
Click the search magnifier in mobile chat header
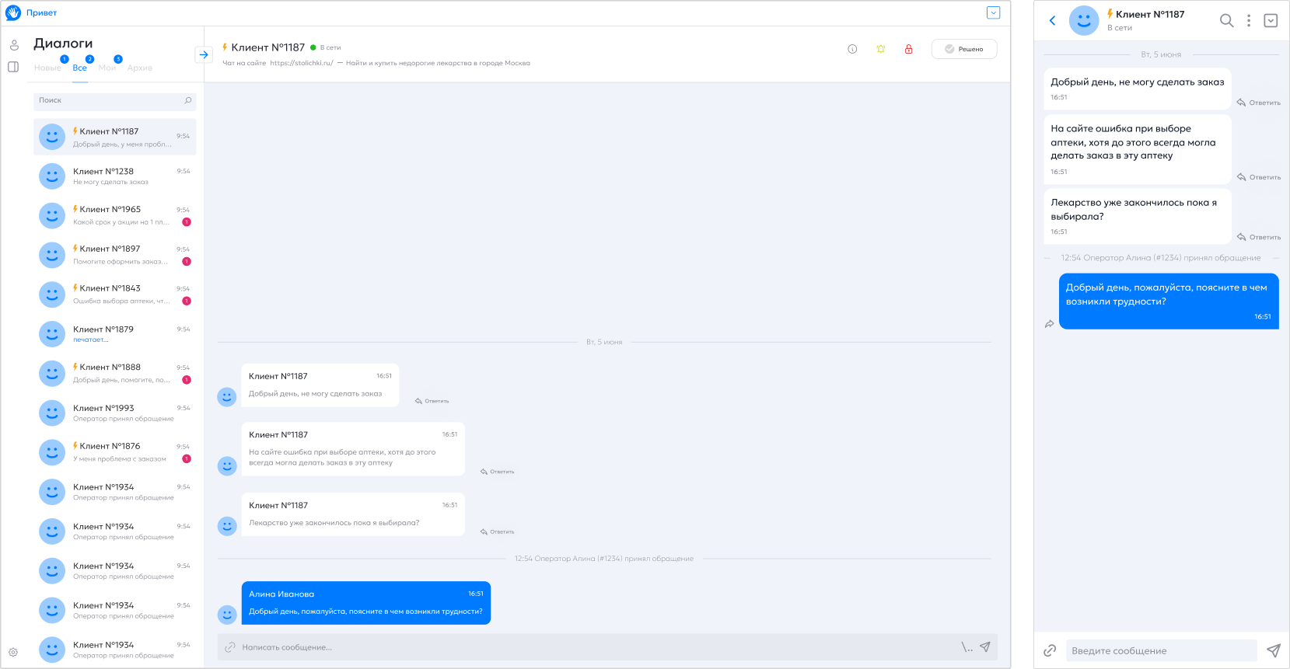(1226, 21)
